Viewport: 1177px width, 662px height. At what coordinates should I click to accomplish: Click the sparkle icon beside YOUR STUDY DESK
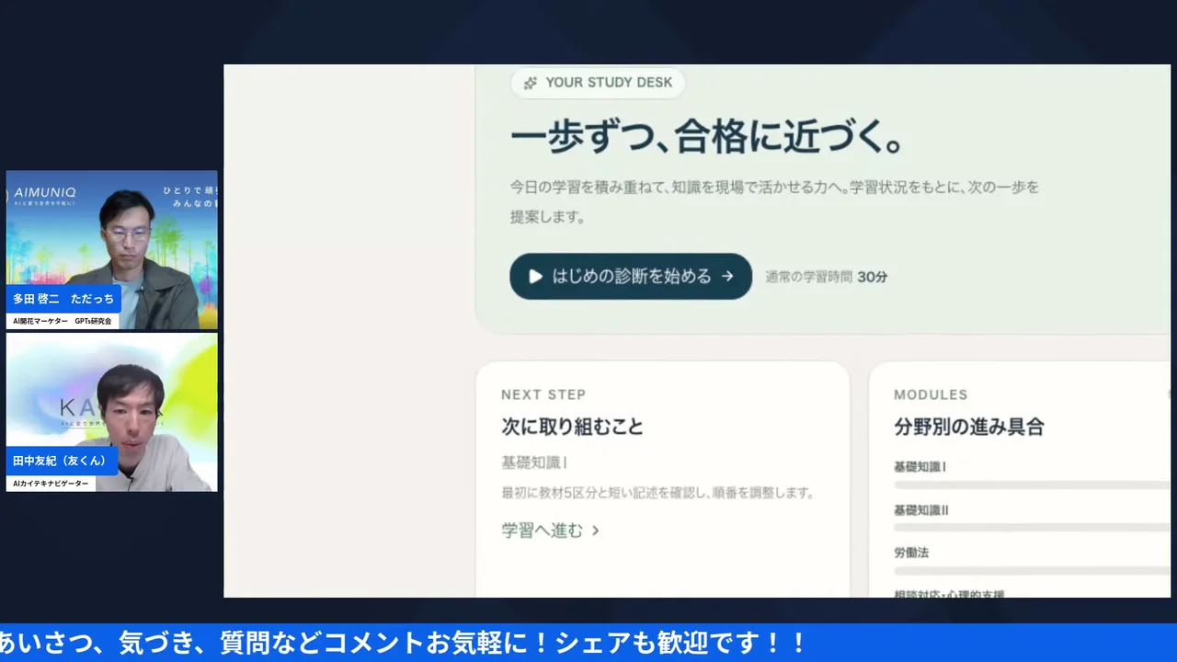pyautogui.click(x=530, y=83)
